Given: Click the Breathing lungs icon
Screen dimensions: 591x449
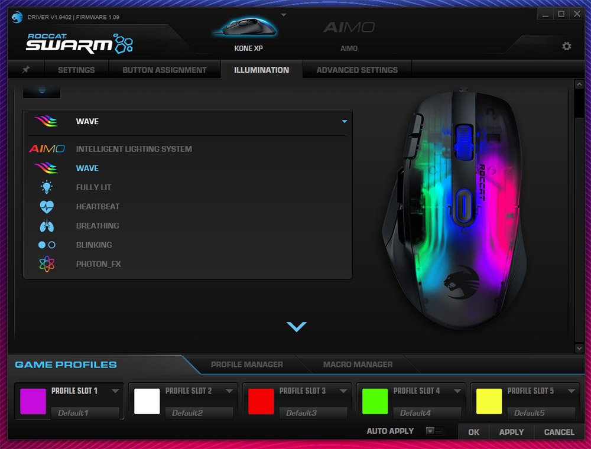Looking at the screenshot, I should point(47,226).
